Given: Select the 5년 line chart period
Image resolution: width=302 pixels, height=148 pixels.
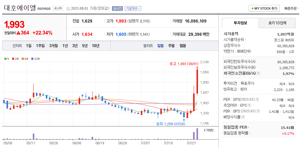Looking at the screenshot, I should [85, 46].
